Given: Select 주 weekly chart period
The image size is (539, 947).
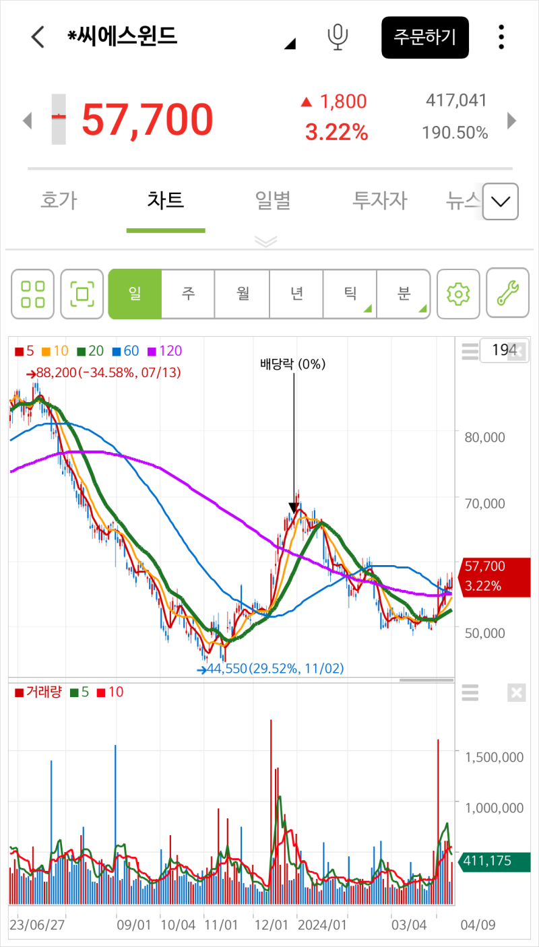Looking at the screenshot, I should [188, 294].
